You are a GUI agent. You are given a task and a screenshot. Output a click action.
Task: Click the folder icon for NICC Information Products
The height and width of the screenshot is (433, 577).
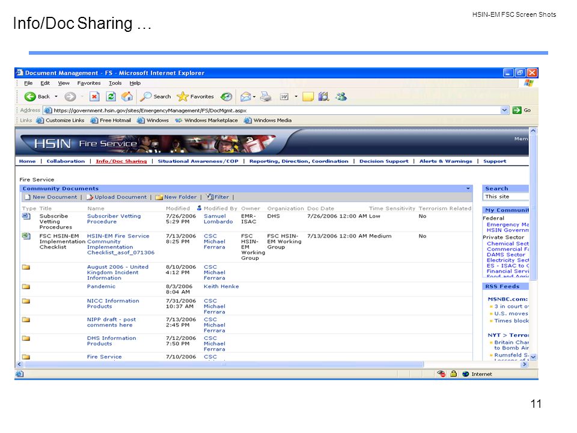(26, 301)
